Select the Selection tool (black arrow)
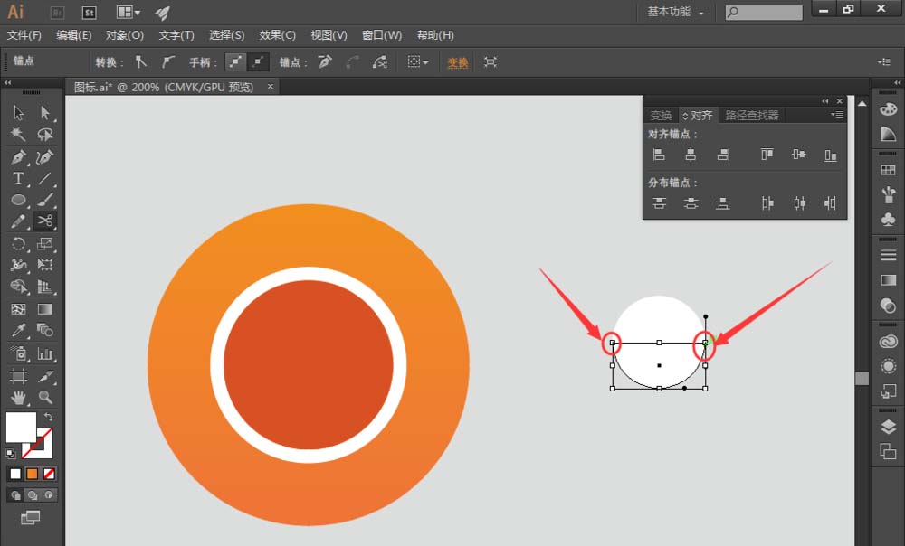905x546 pixels. 18,112
